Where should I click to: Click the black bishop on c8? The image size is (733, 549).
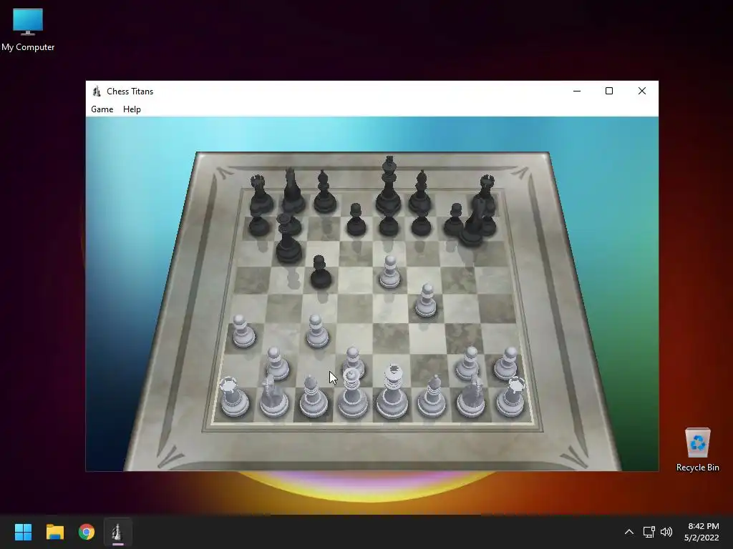tap(324, 192)
